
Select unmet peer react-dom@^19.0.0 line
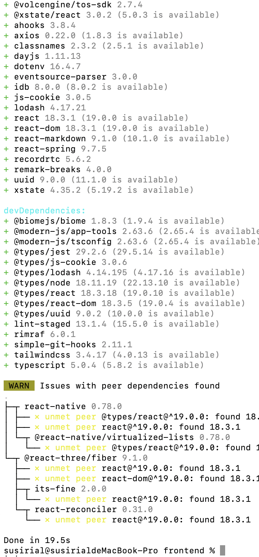tap(147, 479)
